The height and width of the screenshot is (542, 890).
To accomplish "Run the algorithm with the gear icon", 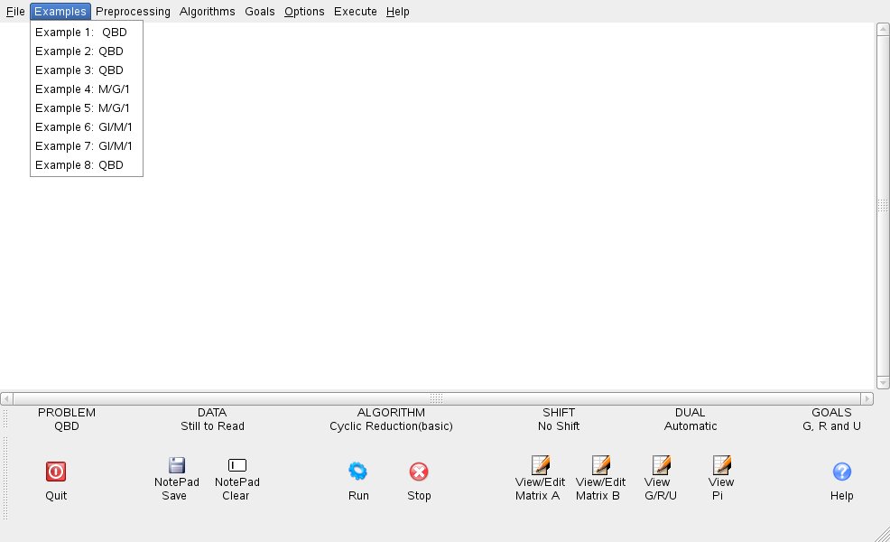I will (358, 471).
